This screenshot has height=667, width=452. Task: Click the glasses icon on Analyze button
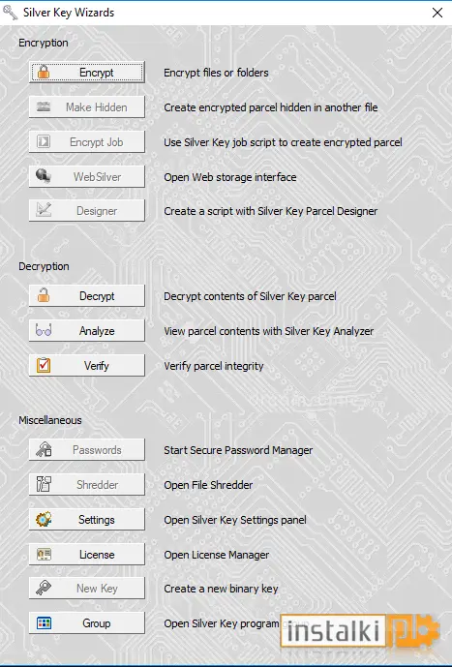click(x=44, y=330)
